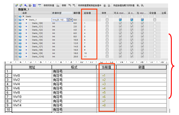Click second icon after 将起始值加载为实际值
Image resolution: width=179 pixels, height=115 pixels.
pos(142,5)
